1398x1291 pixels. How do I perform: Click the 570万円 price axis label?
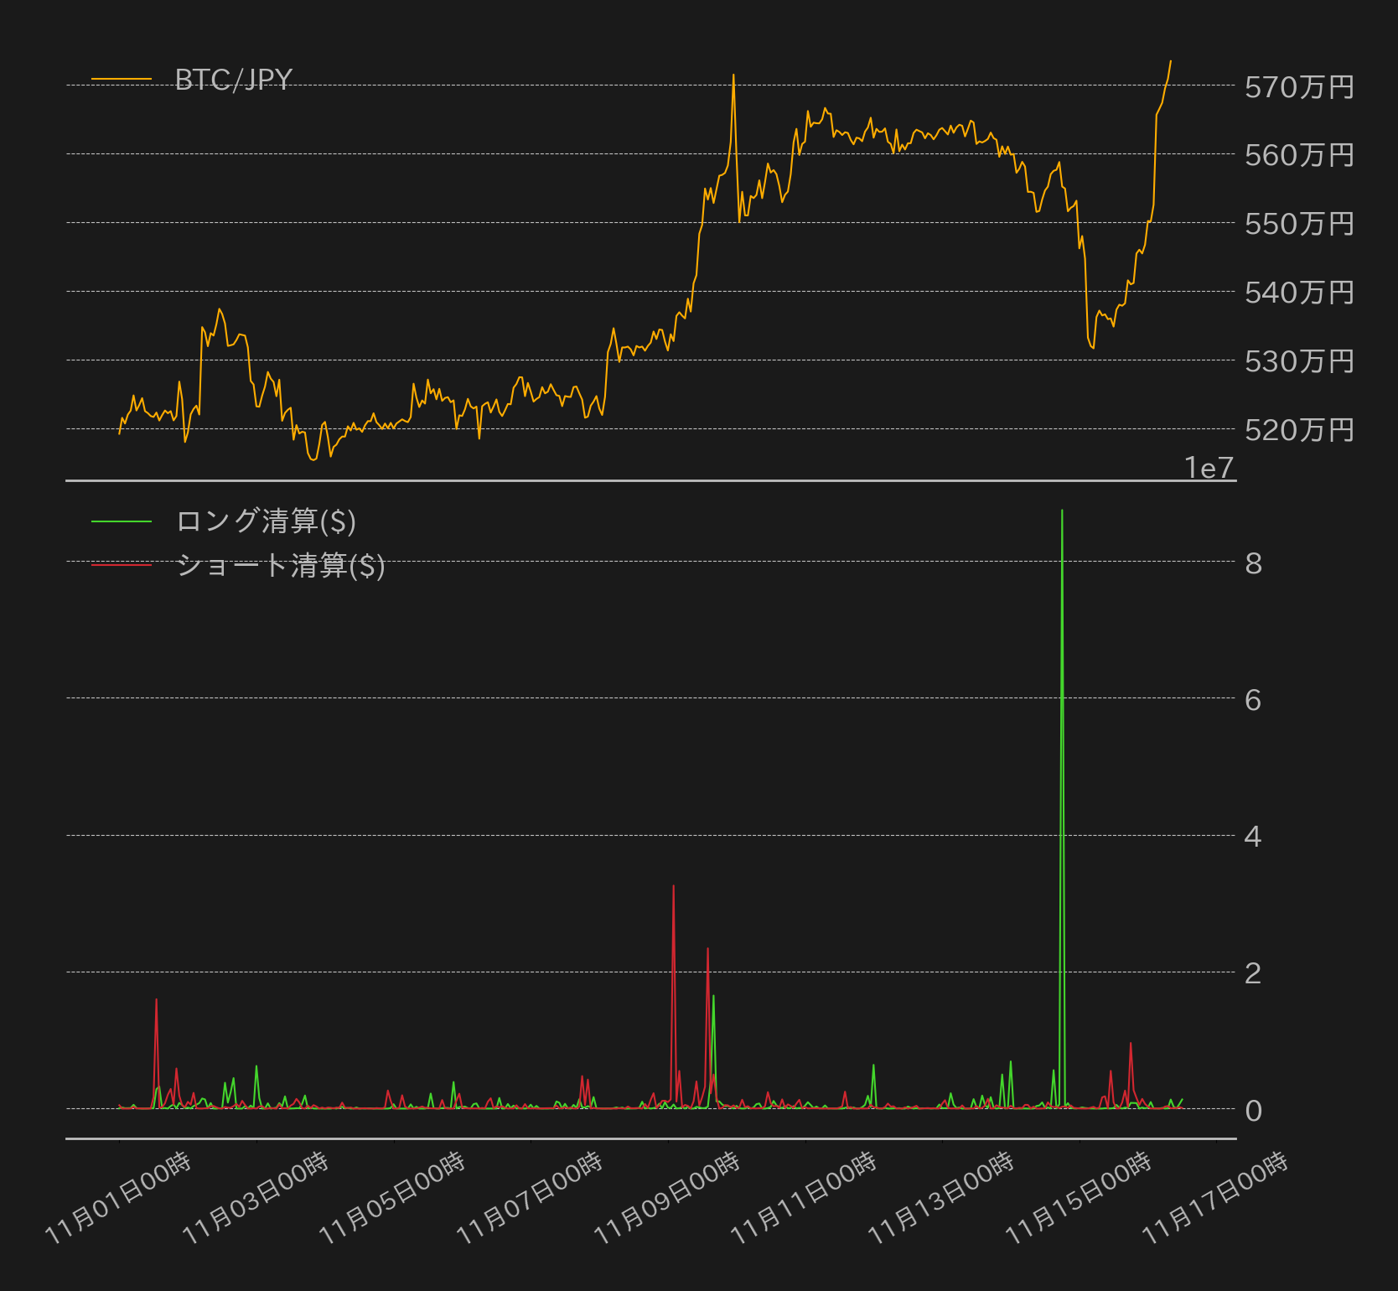pos(1299,87)
